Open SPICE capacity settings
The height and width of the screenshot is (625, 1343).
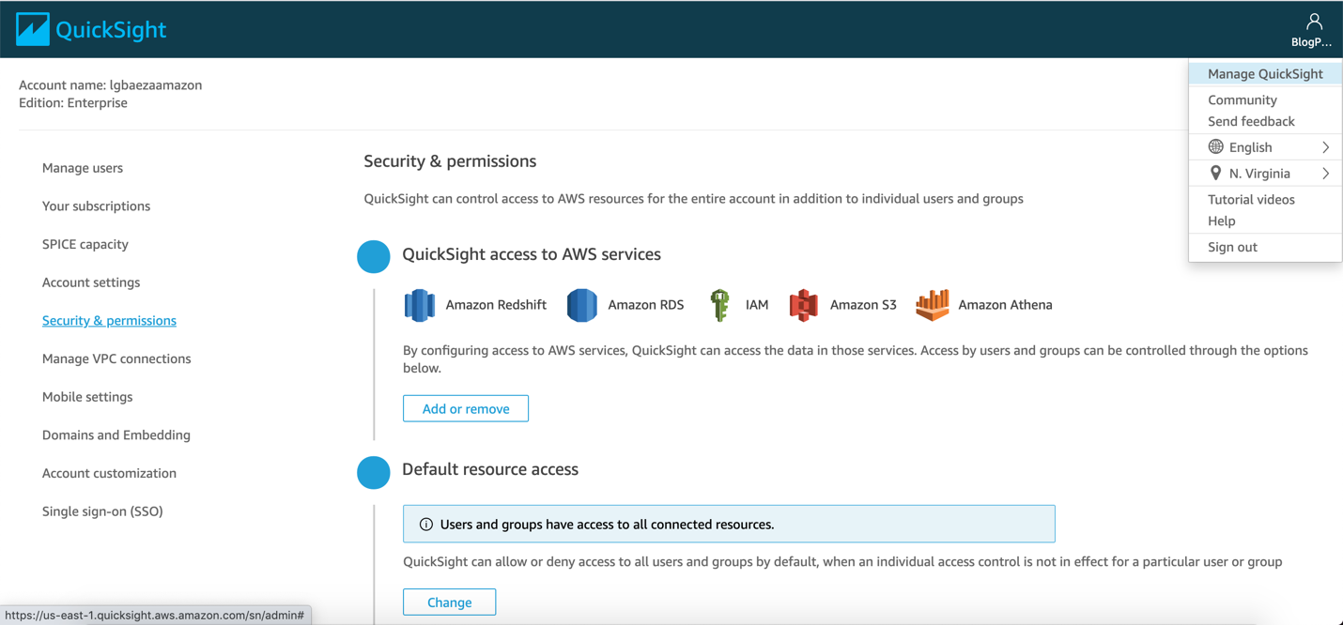pyautogui.click(x=85, y=244)
